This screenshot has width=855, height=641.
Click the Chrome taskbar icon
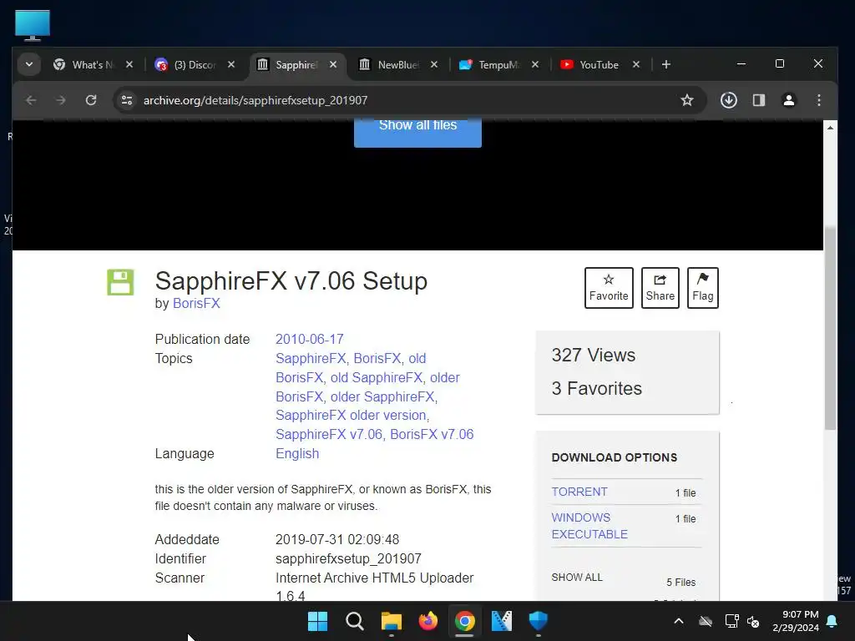464,621
